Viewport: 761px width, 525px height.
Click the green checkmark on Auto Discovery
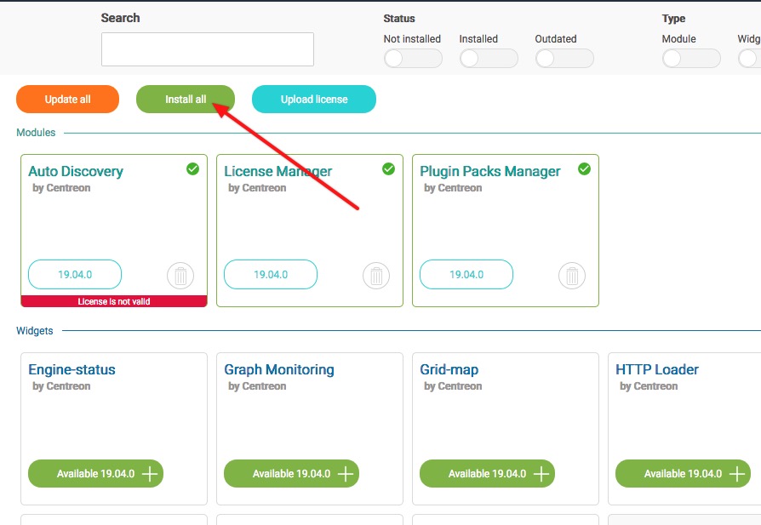tap(193, 169)
